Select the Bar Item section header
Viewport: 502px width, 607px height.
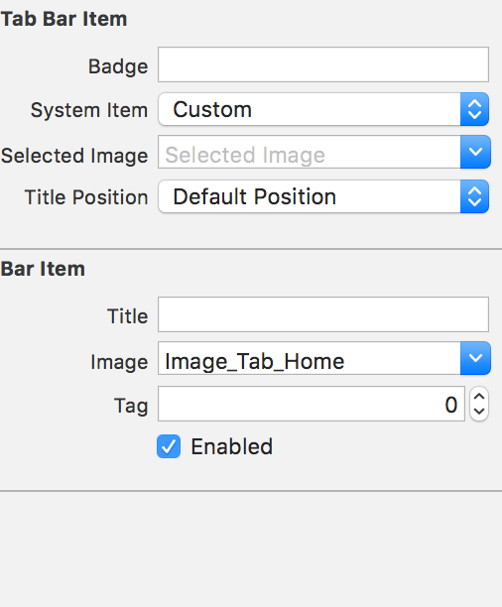pos(43,269)
